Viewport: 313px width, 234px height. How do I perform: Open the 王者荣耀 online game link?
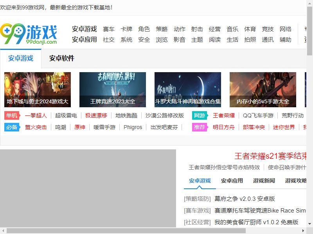pyautogui.click(x=224, y=115)
